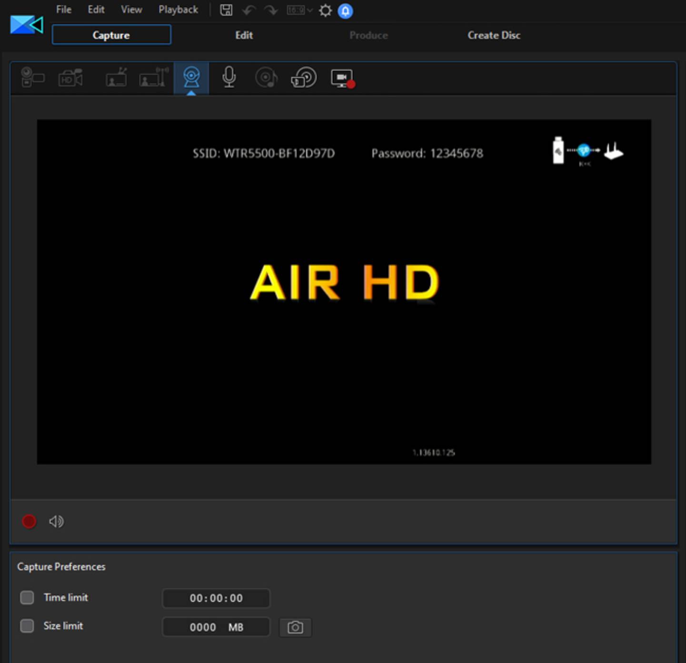
Task: Click the Capture Preferences heading
Action: point(61,566)
